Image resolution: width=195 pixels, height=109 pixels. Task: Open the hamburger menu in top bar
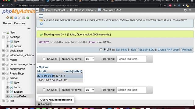point(41,16)
